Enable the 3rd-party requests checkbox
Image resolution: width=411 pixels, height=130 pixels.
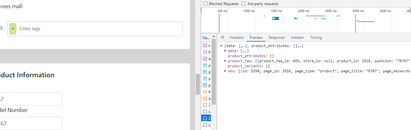coord(243,4)
